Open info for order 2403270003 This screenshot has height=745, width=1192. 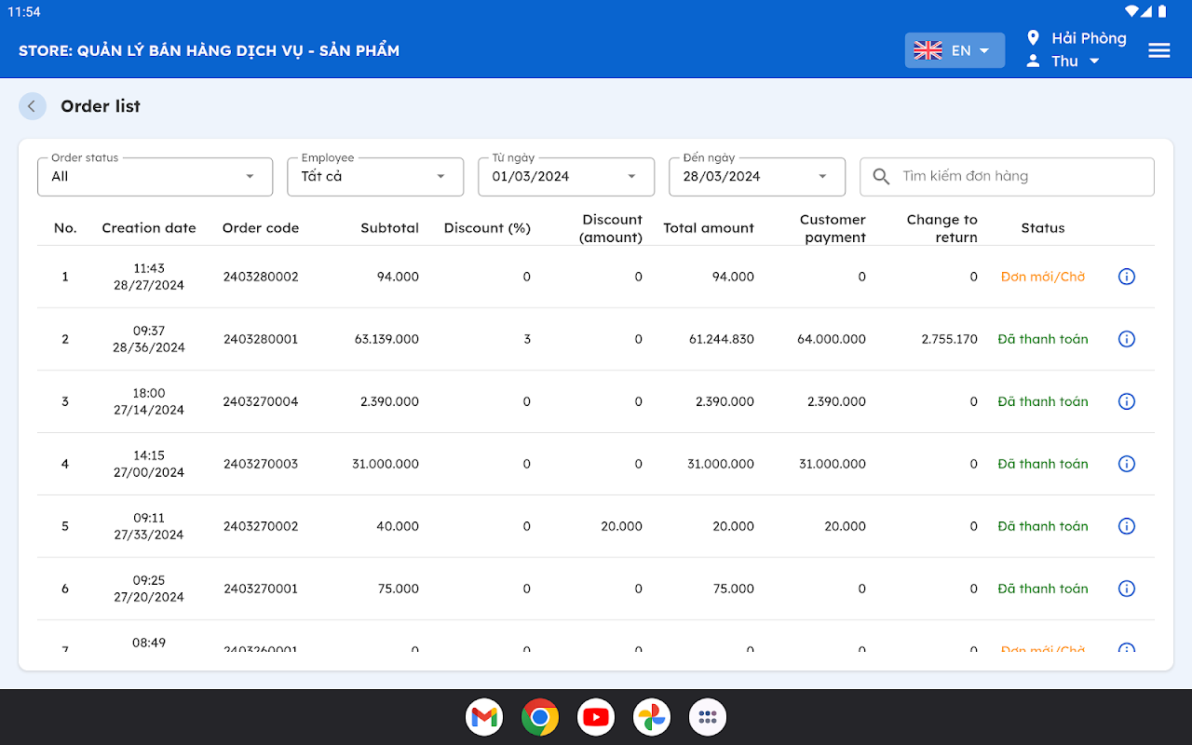tap(1126, 464)
